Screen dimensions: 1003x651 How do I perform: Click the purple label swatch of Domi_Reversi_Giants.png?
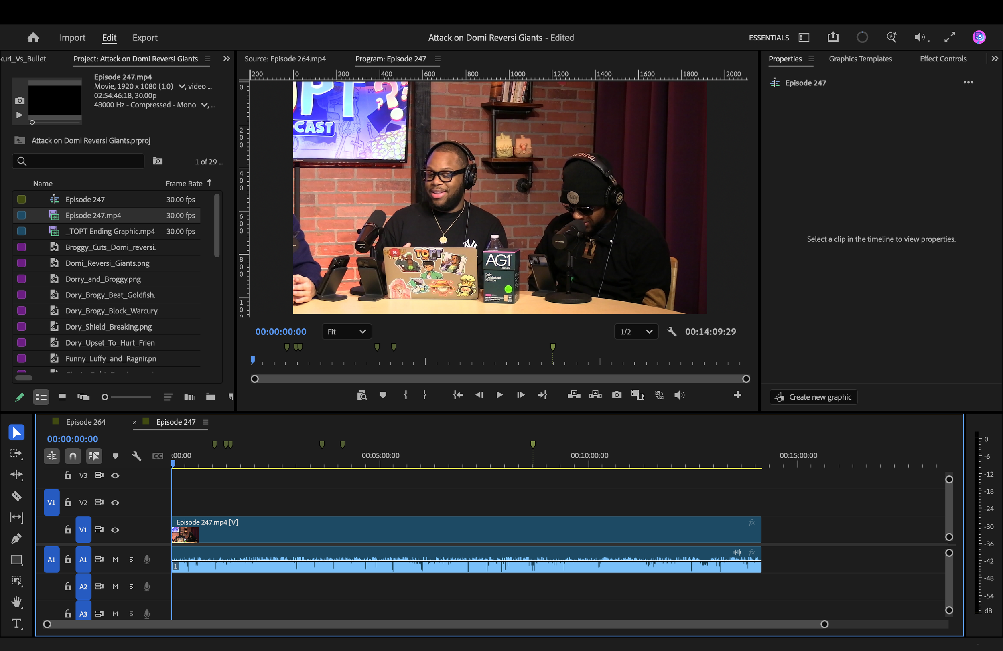click(x=22, y=263)
